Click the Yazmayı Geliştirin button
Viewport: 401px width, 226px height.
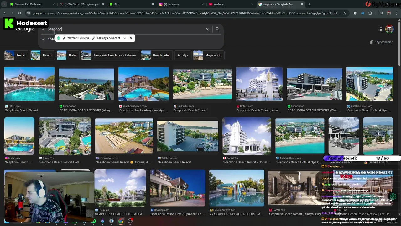(x=76, y=38)
